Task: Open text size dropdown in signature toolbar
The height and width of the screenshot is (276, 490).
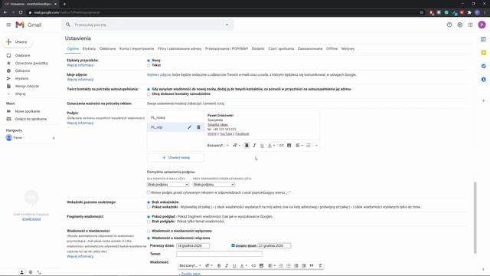Action: click(237, 145)
